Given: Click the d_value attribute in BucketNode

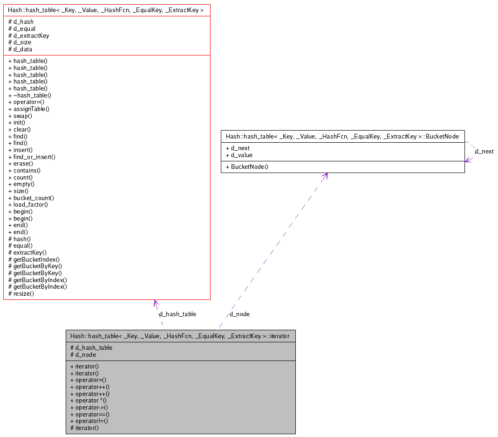Looking at the screenshot, I should click(x=239, y=155).
